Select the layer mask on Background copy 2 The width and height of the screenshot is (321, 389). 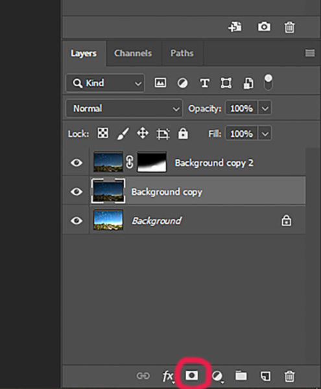[x=152, y=162]
